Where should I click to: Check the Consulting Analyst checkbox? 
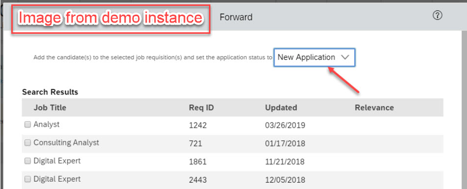click(27, 143)
